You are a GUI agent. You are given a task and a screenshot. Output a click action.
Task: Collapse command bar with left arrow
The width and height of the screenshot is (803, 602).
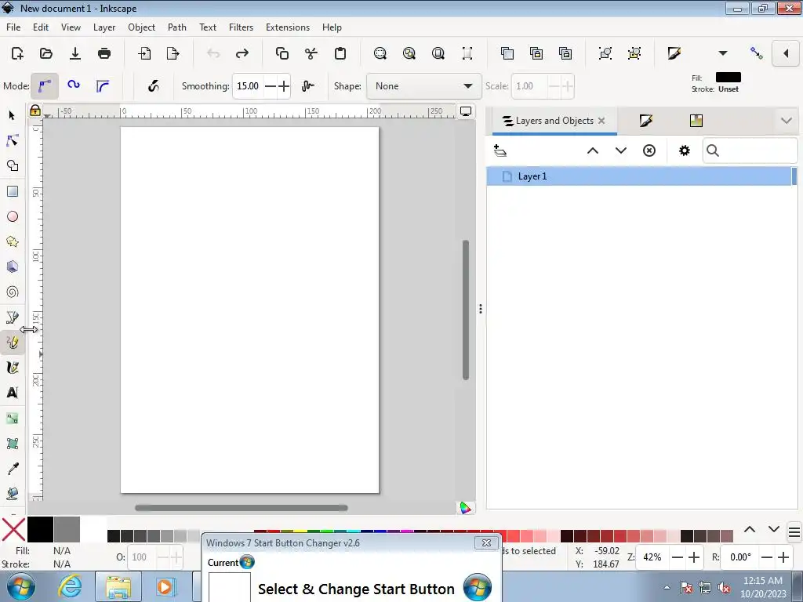tap(786, 53)
